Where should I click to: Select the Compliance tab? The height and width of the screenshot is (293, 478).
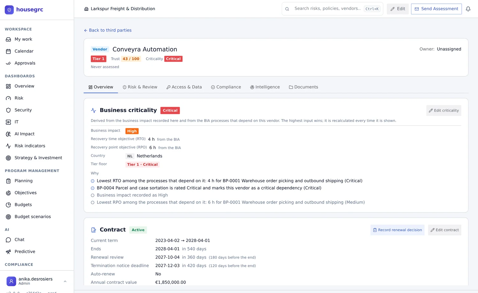[x=226, y=87]
